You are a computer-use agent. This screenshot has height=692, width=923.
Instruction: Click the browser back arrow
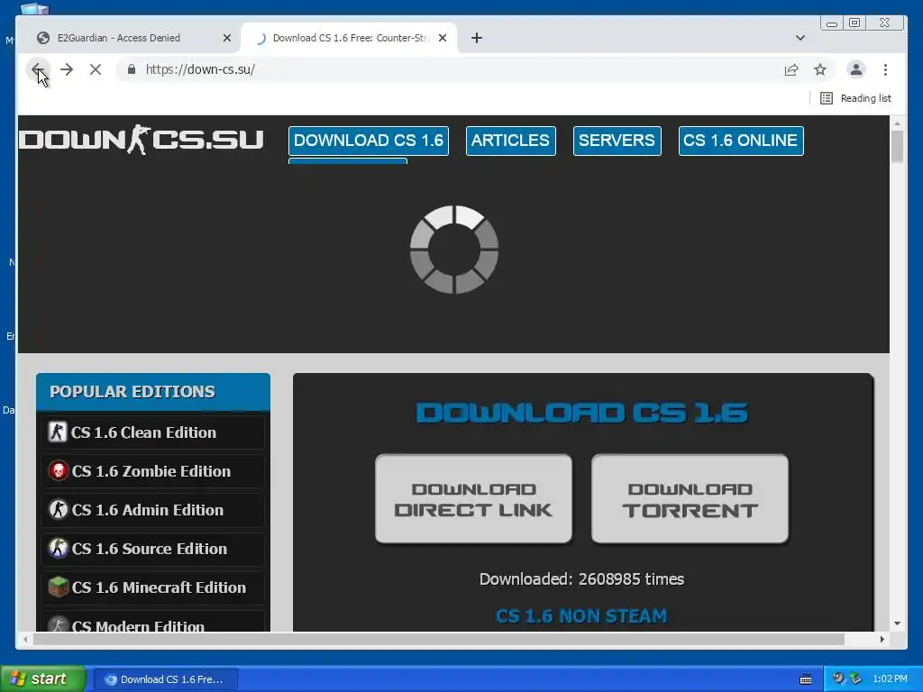click(x=38, y=69)
